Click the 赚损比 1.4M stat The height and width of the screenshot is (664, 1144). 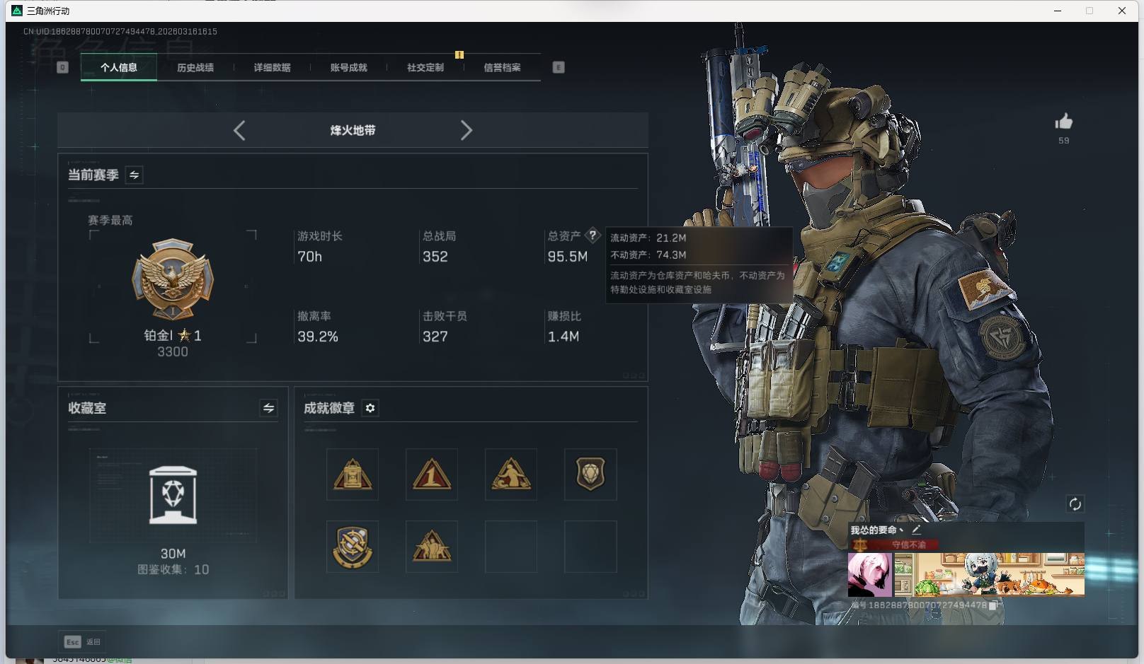pos(564,327)
